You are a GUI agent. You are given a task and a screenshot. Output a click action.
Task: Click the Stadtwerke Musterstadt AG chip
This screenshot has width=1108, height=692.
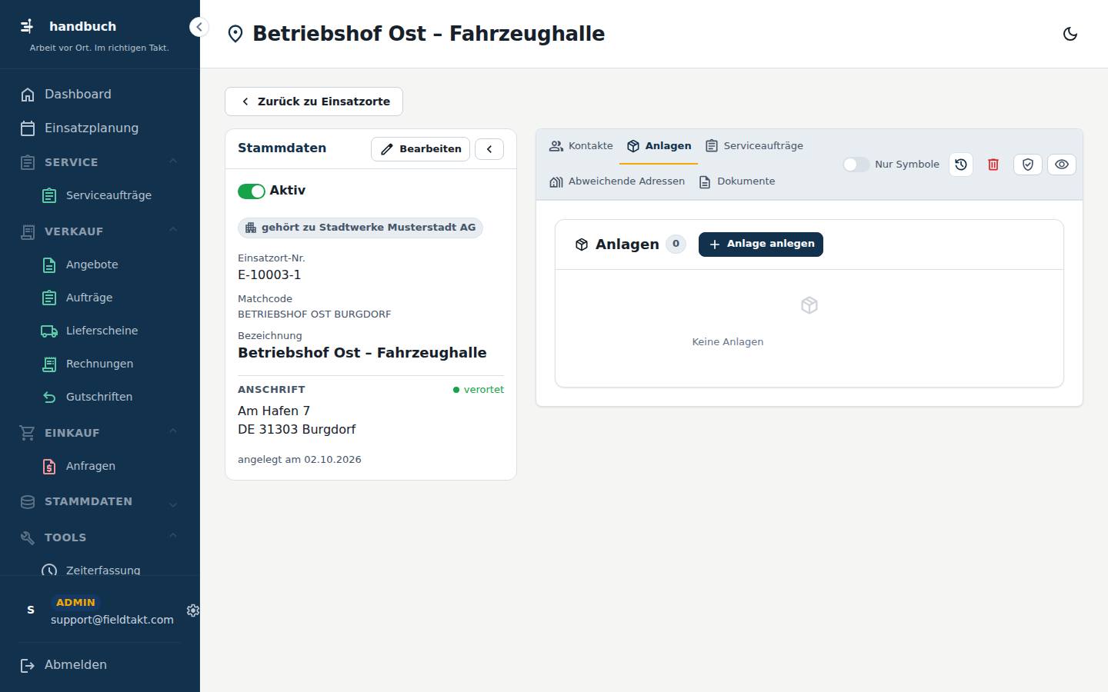(x=360, y=228)
